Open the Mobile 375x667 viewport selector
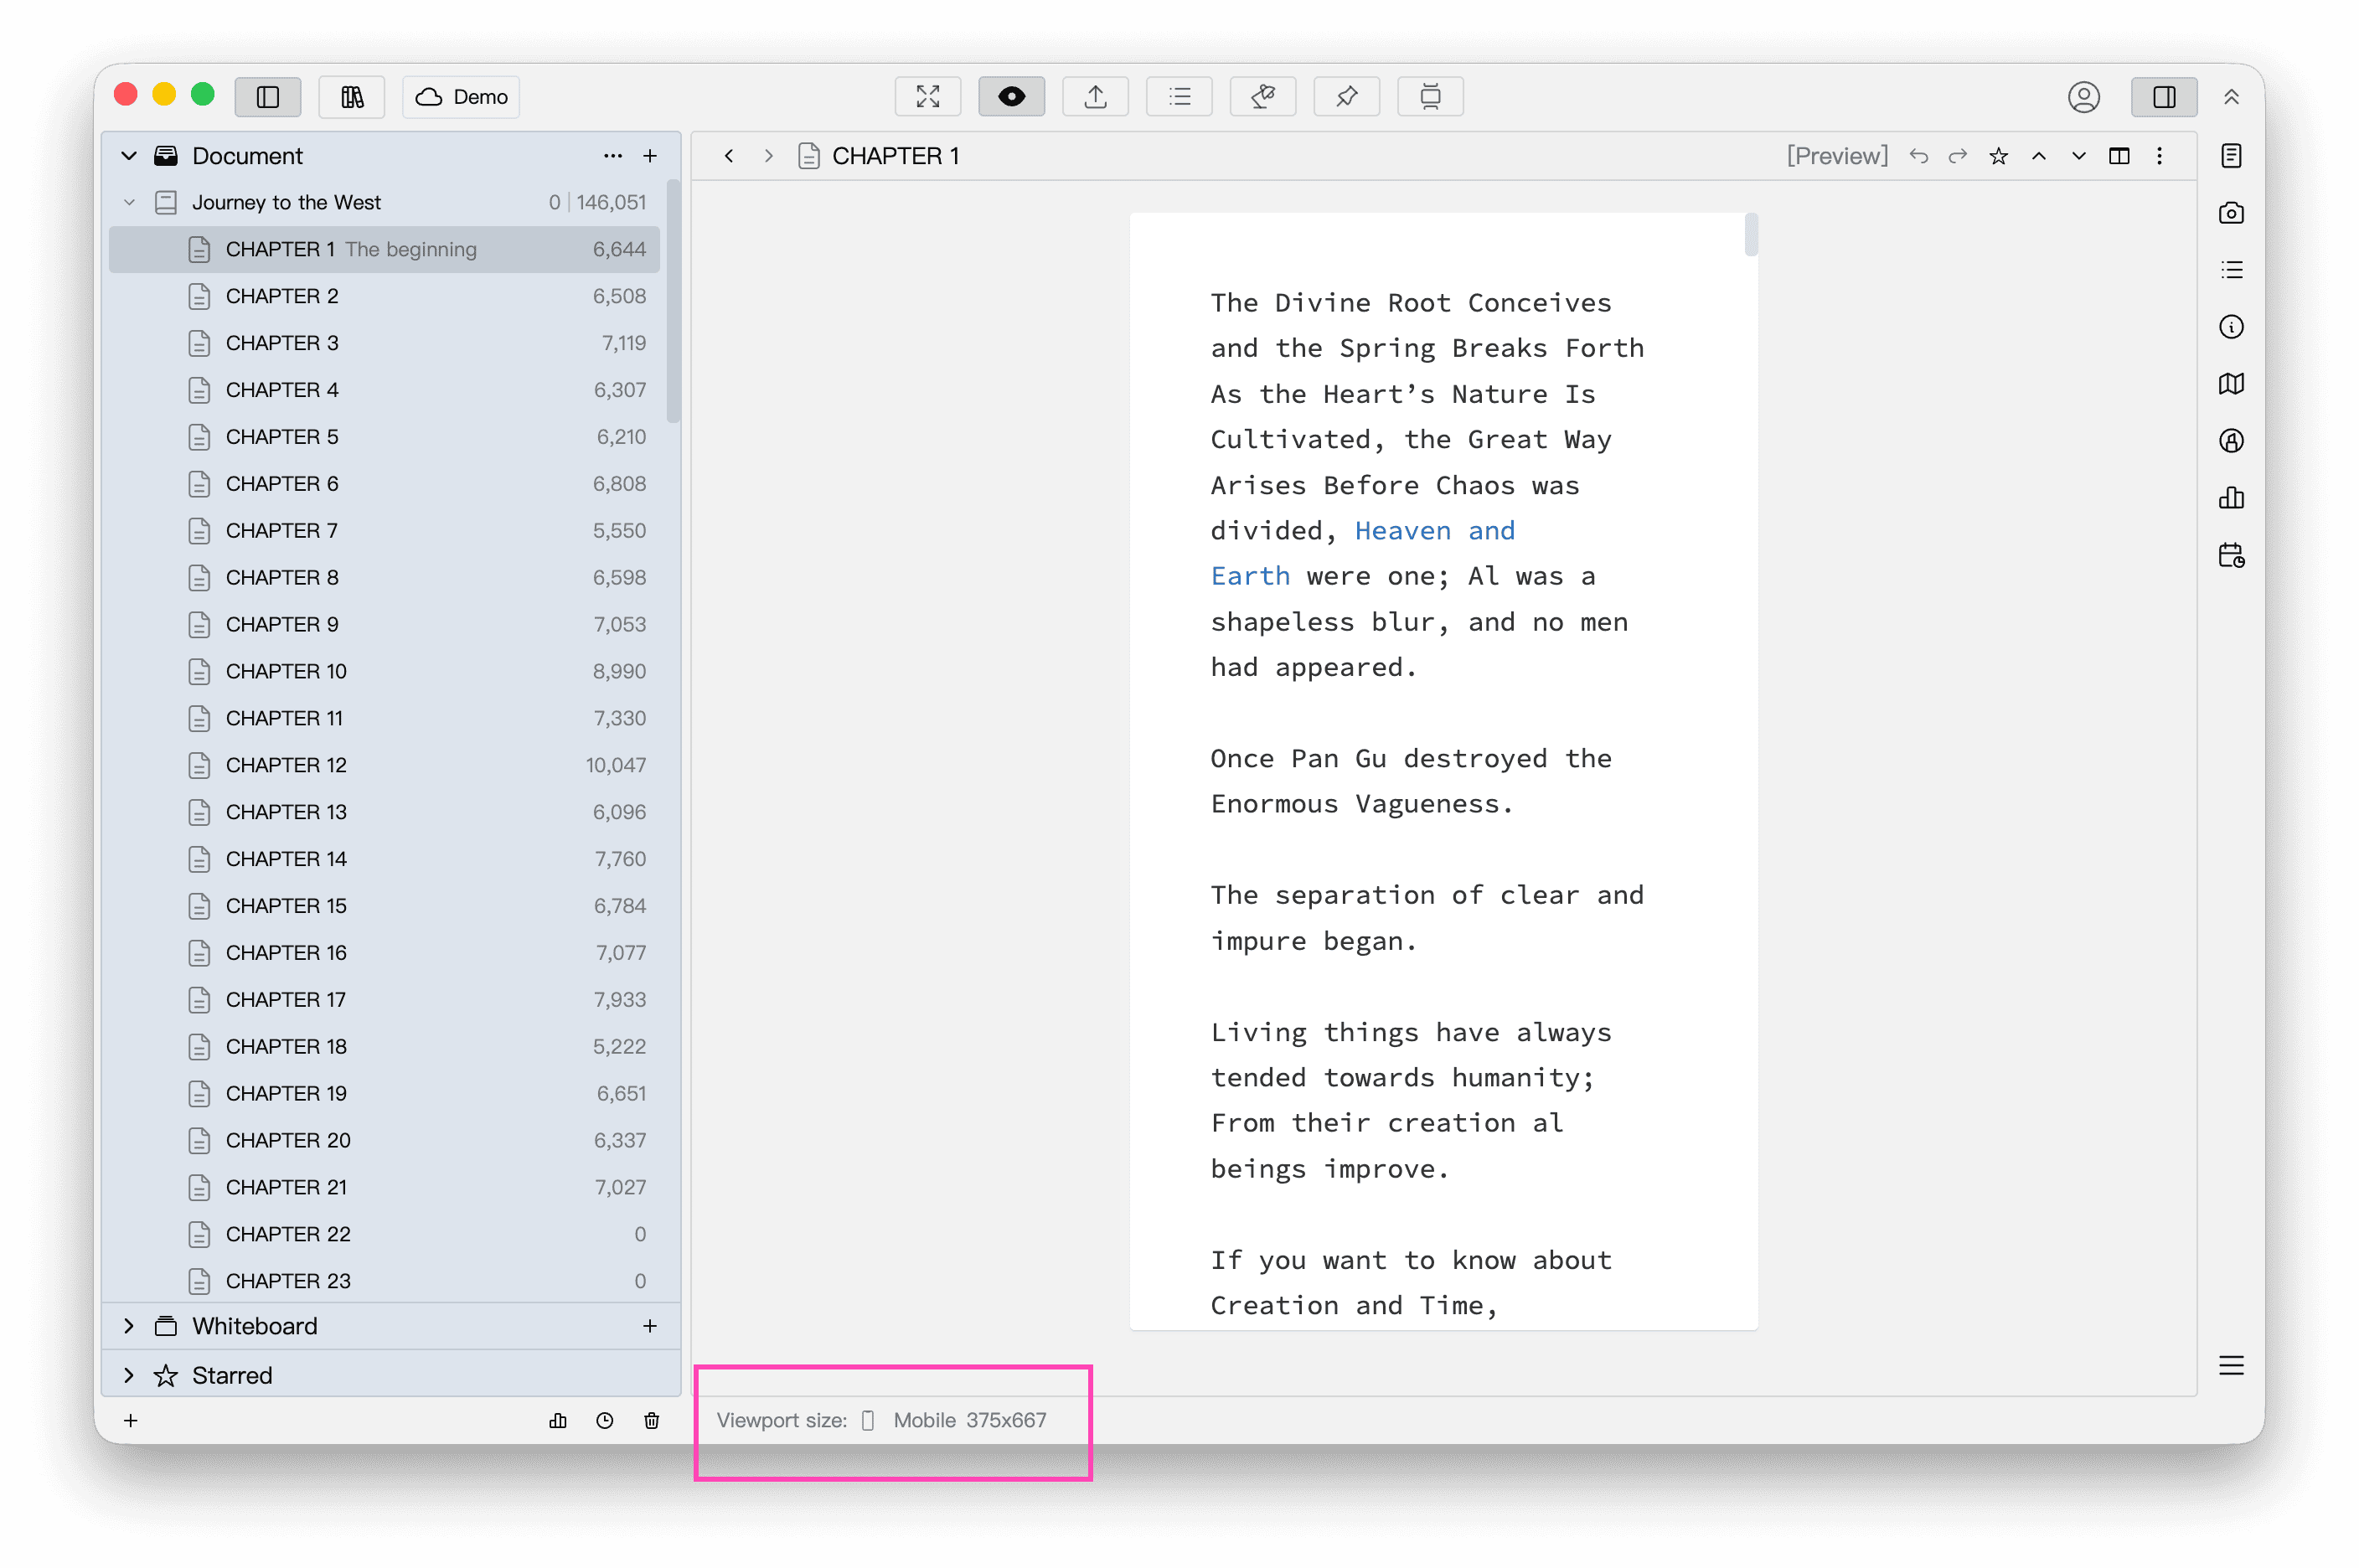 (x=955, y=1421)
